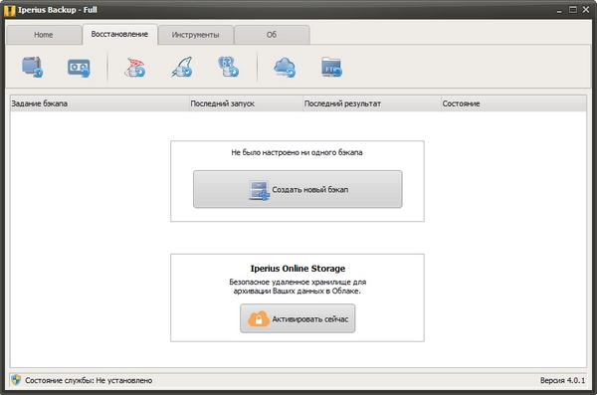Click the Iperius logo in the title bar

click(x=10, y=10)
